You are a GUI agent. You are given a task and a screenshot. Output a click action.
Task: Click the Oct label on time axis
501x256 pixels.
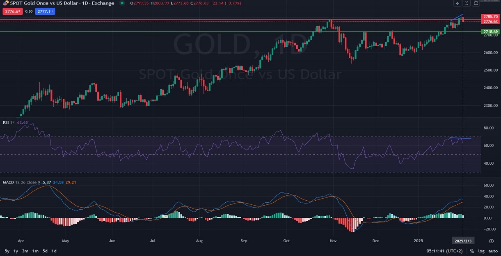click(286, 241)
